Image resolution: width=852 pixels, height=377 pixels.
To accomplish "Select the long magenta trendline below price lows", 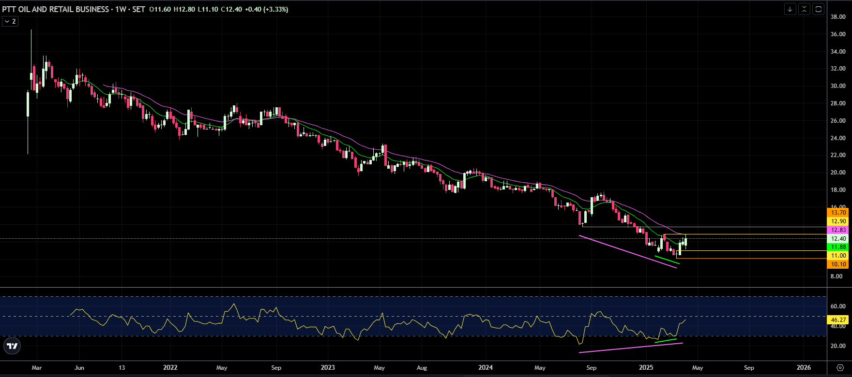I will point(628,251).
